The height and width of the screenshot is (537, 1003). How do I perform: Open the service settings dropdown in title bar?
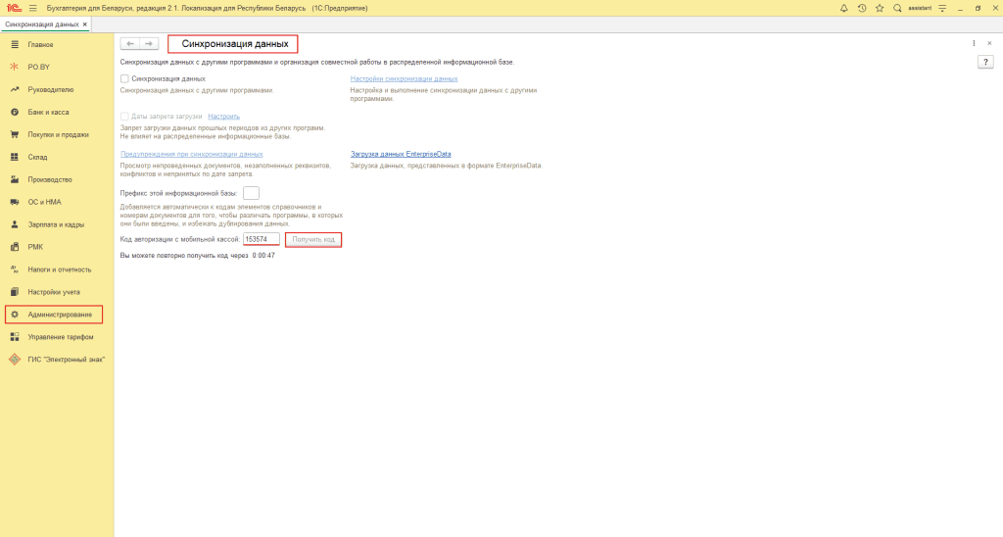tap(942, 8)
